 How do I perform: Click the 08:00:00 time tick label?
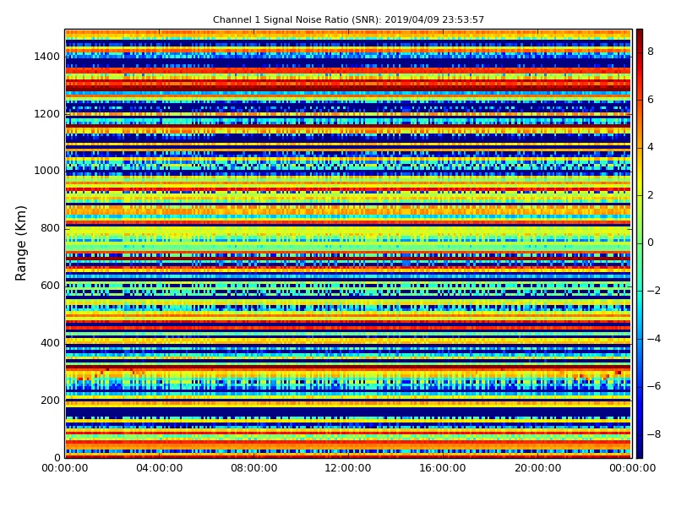point(254,468)
